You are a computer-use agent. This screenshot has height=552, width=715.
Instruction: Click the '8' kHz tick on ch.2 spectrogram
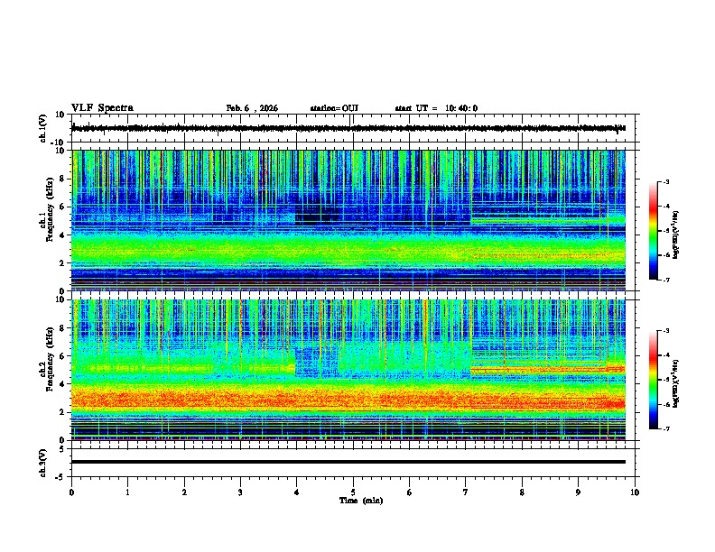pos(63,328)
